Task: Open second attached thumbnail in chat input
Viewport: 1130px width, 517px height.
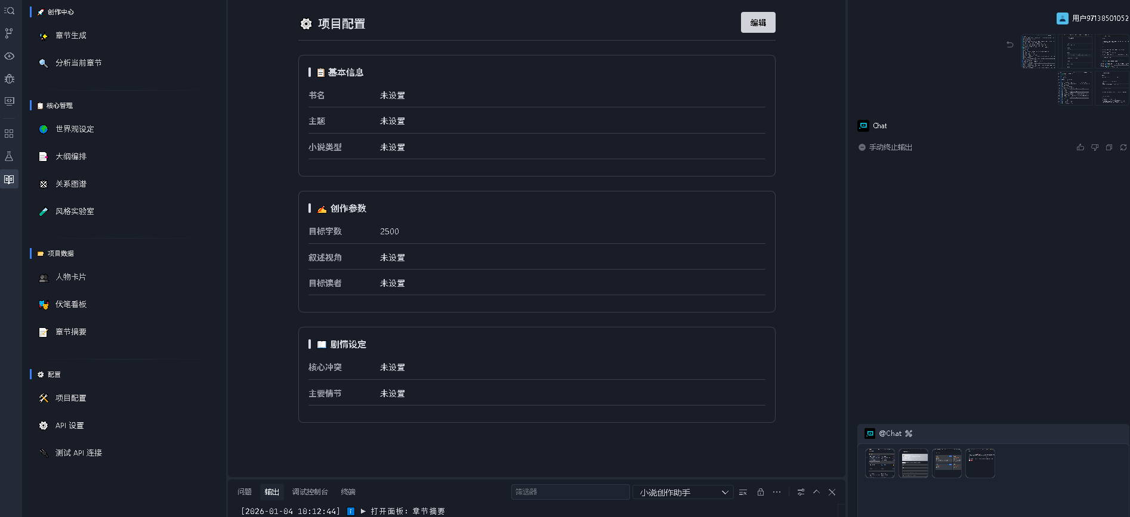Action: pyautogui.click(x=913, y=463)
